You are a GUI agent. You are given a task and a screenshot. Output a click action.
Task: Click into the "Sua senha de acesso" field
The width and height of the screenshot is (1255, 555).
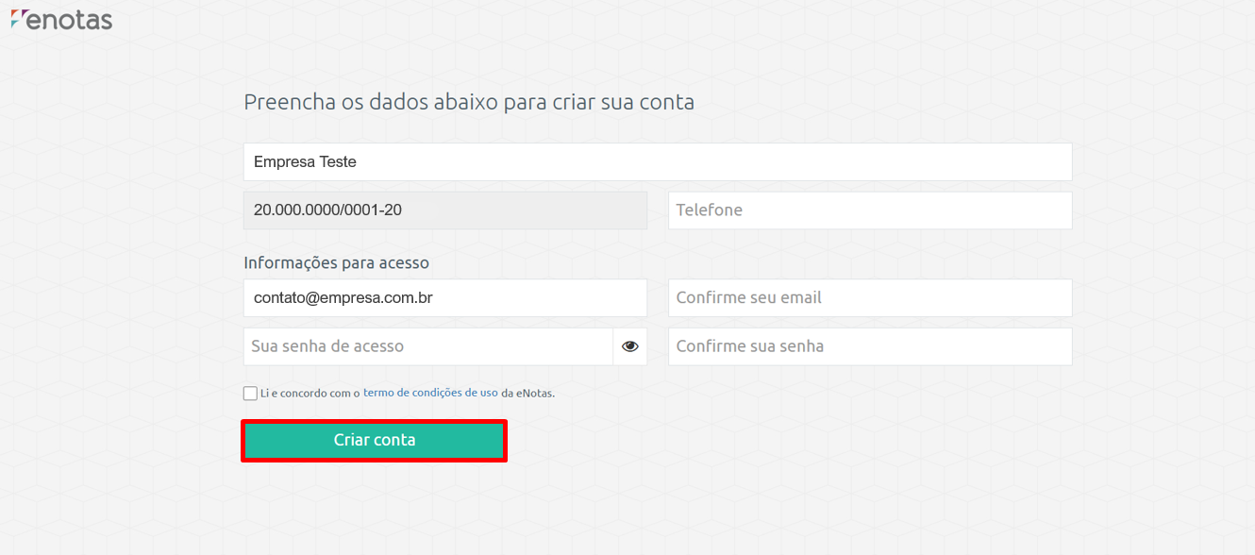[x=428, y=346]
